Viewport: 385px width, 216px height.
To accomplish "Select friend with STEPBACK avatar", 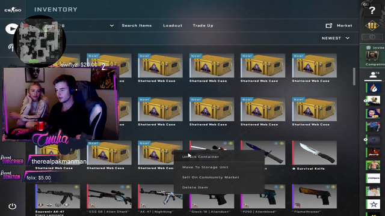I will [x=374, y=178].
